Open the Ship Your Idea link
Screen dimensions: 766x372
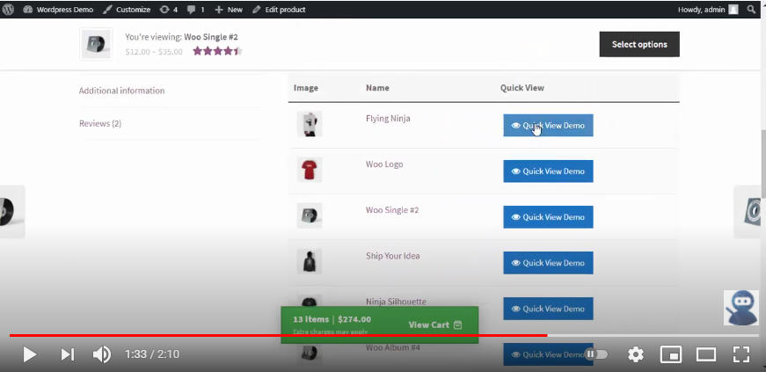pyautogui.click(x=393, y=256)
